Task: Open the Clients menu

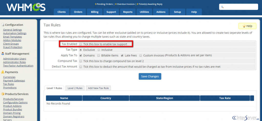Action: point(61,12)
